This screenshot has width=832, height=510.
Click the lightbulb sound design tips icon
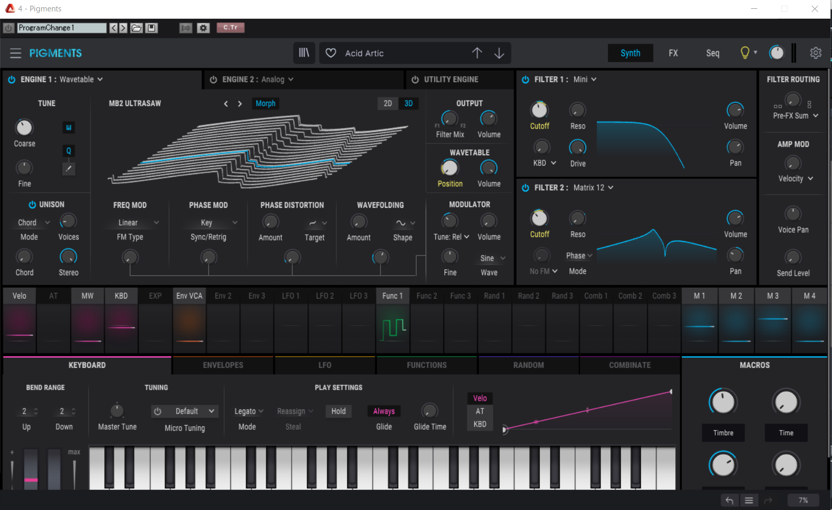click(745, 52)
